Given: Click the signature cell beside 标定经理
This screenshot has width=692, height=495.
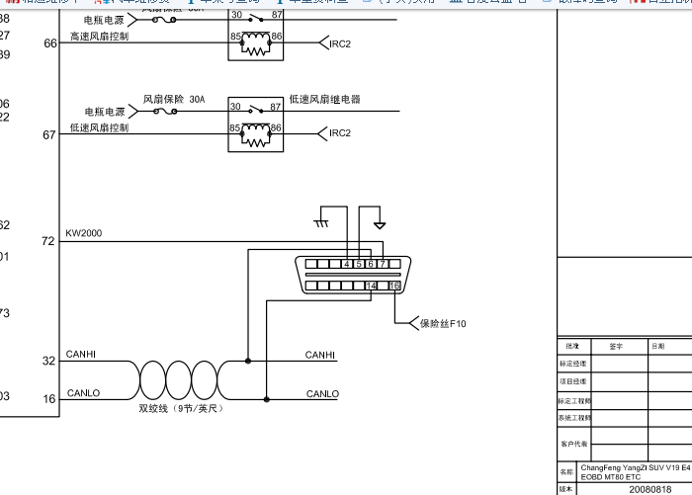Looking at the screenshot, I should 620,364.
